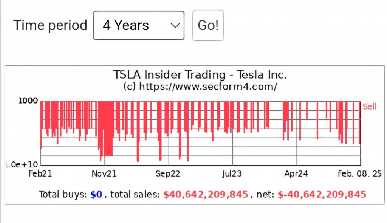Click the net $-40,642,209,845 value
This screenshot has height=223, width=387.
[x=322, y=195]
